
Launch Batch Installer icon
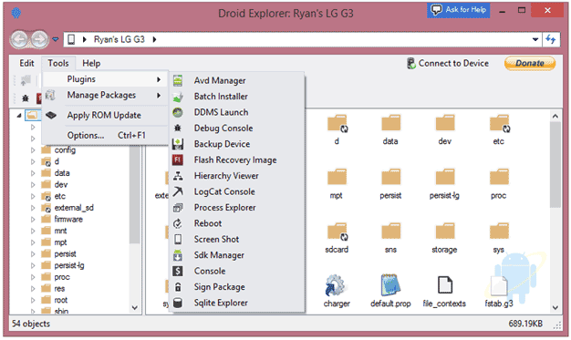point(178,97)
